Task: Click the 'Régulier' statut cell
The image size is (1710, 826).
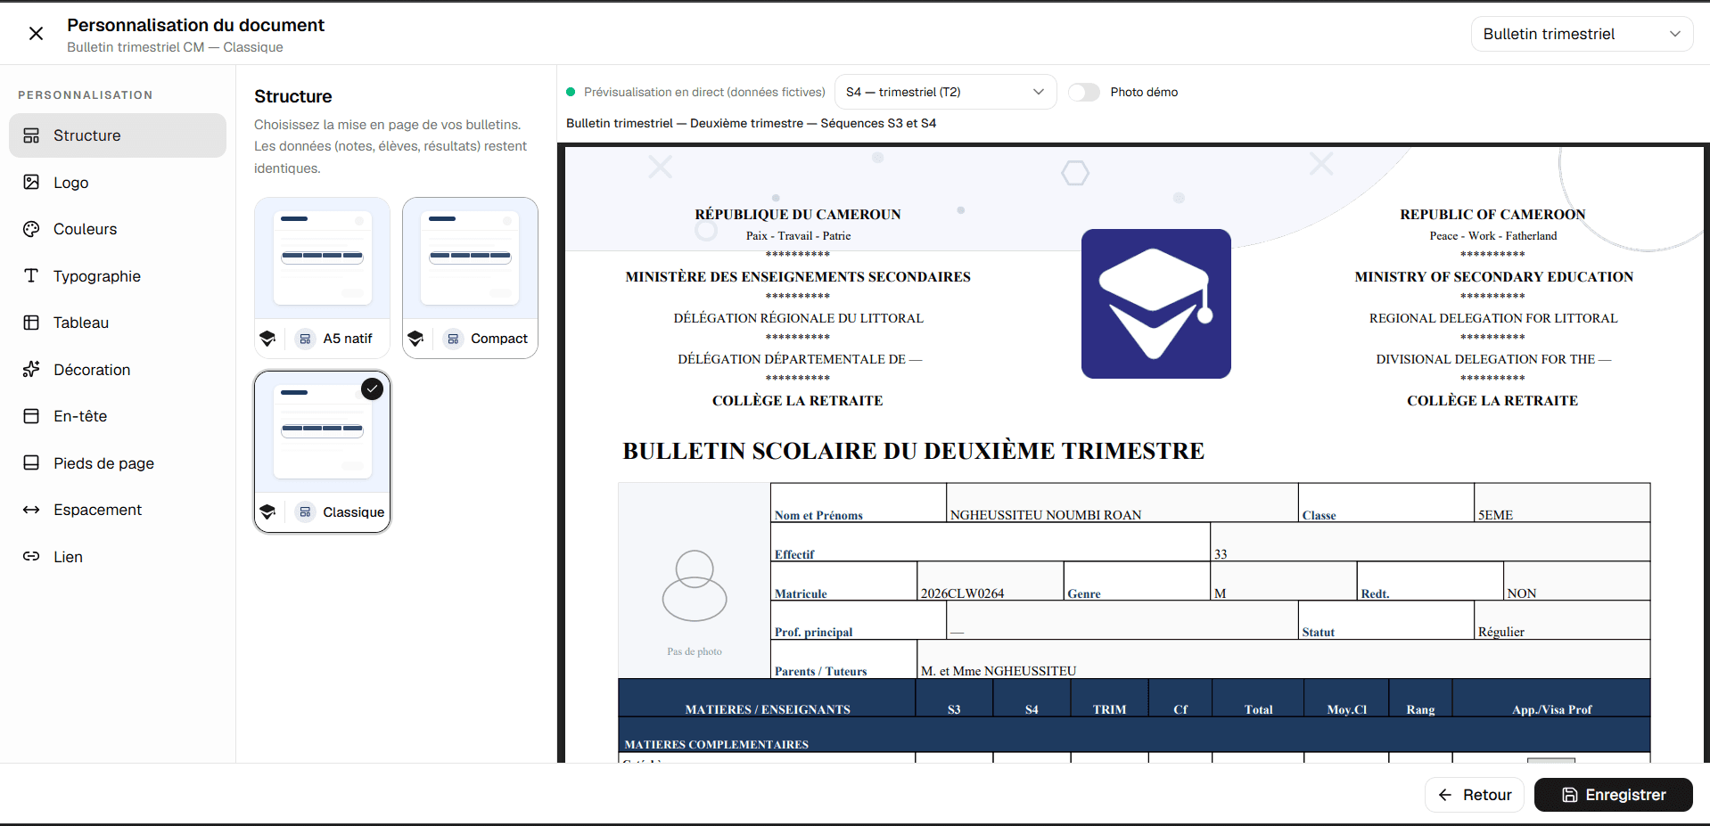Action: pos(1562,620)
